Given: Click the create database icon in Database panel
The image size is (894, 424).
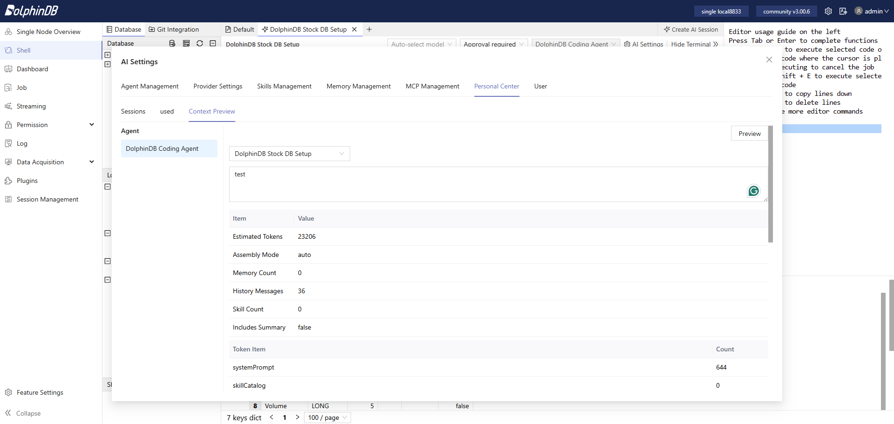Looking at the screenshot, I should [172, 43].
